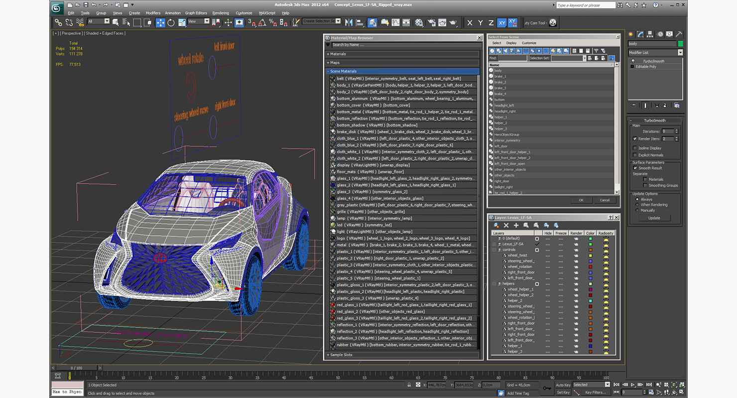Click the Select and Link tool
This screenshot has width=737, height=398.
58,22
